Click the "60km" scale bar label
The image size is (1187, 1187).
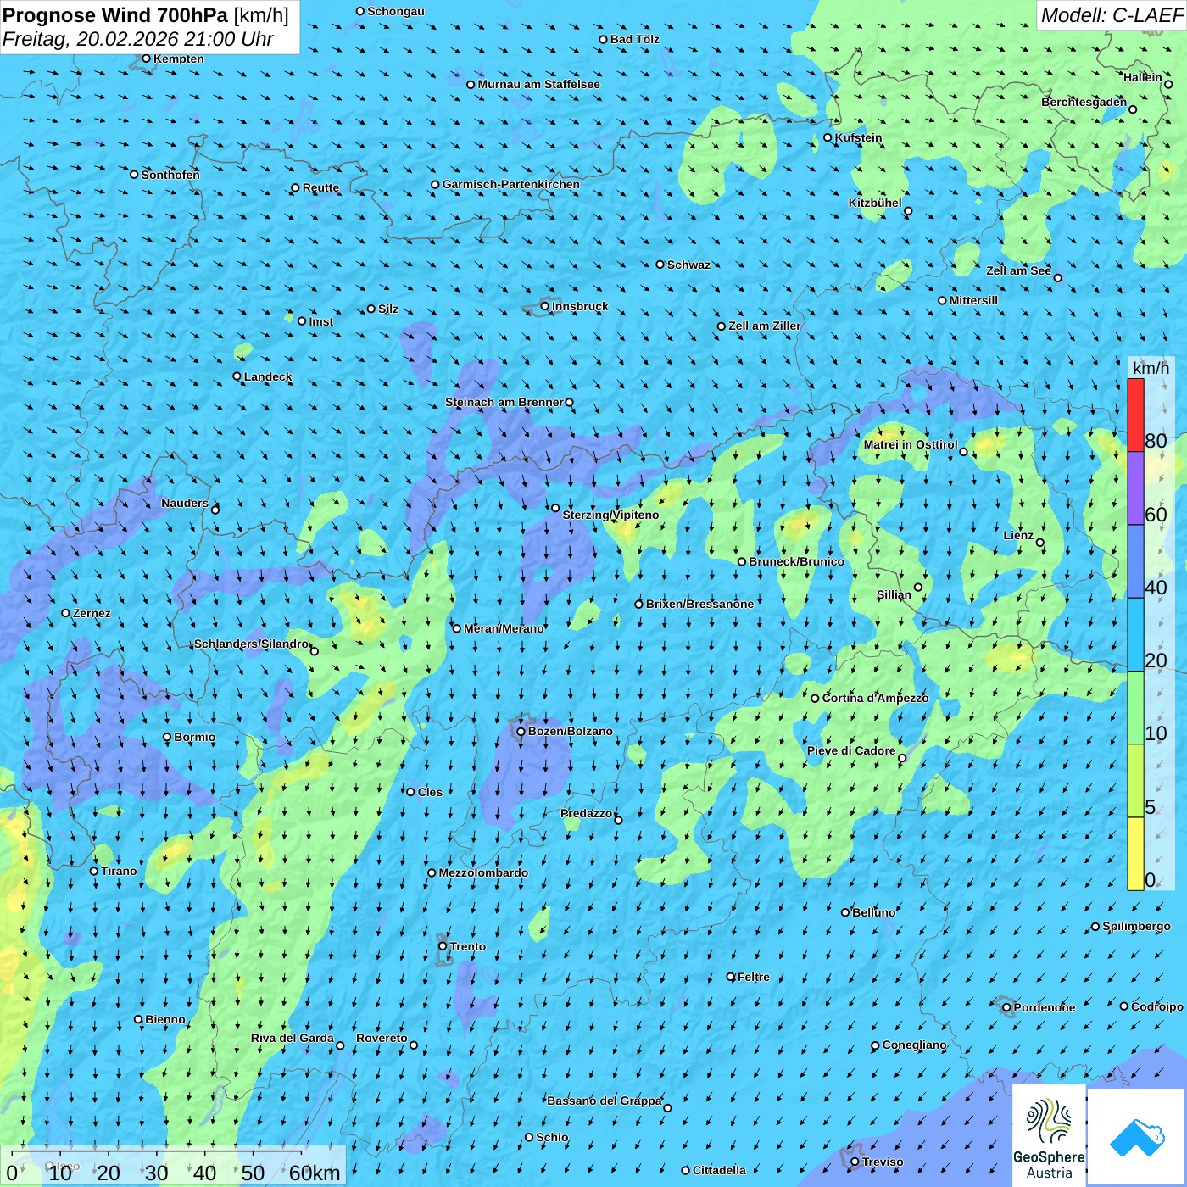[x=314, y=1173]
